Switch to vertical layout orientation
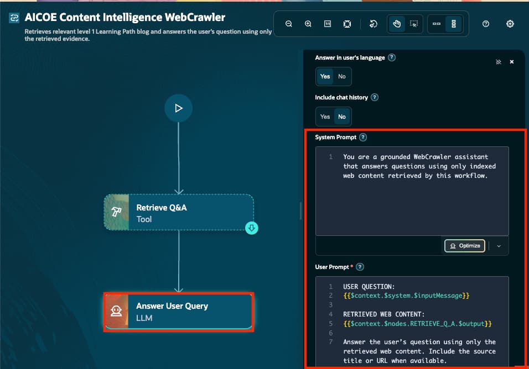Screen dimensions: 529x369 pos(453,24)
